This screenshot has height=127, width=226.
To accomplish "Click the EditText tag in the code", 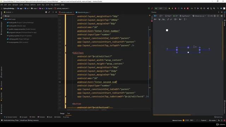I will [78, 53].
